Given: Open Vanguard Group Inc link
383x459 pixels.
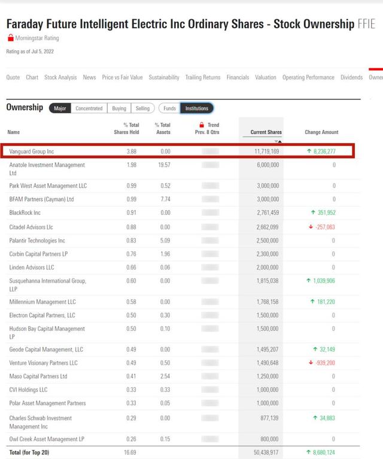Looking at the screenshot, I should (32, 151).
